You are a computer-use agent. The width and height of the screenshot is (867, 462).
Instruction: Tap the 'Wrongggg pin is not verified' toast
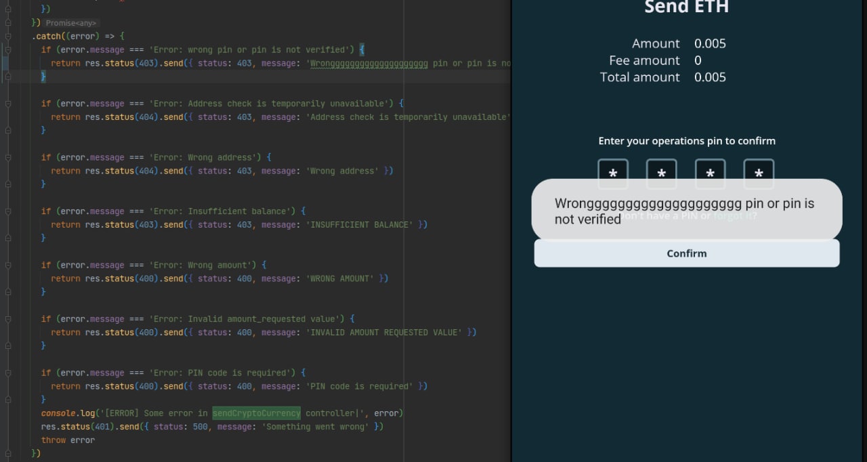point(687,209)
